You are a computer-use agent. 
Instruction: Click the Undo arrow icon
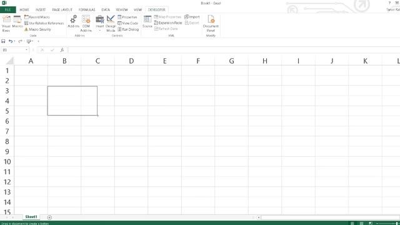pos(11,41)
